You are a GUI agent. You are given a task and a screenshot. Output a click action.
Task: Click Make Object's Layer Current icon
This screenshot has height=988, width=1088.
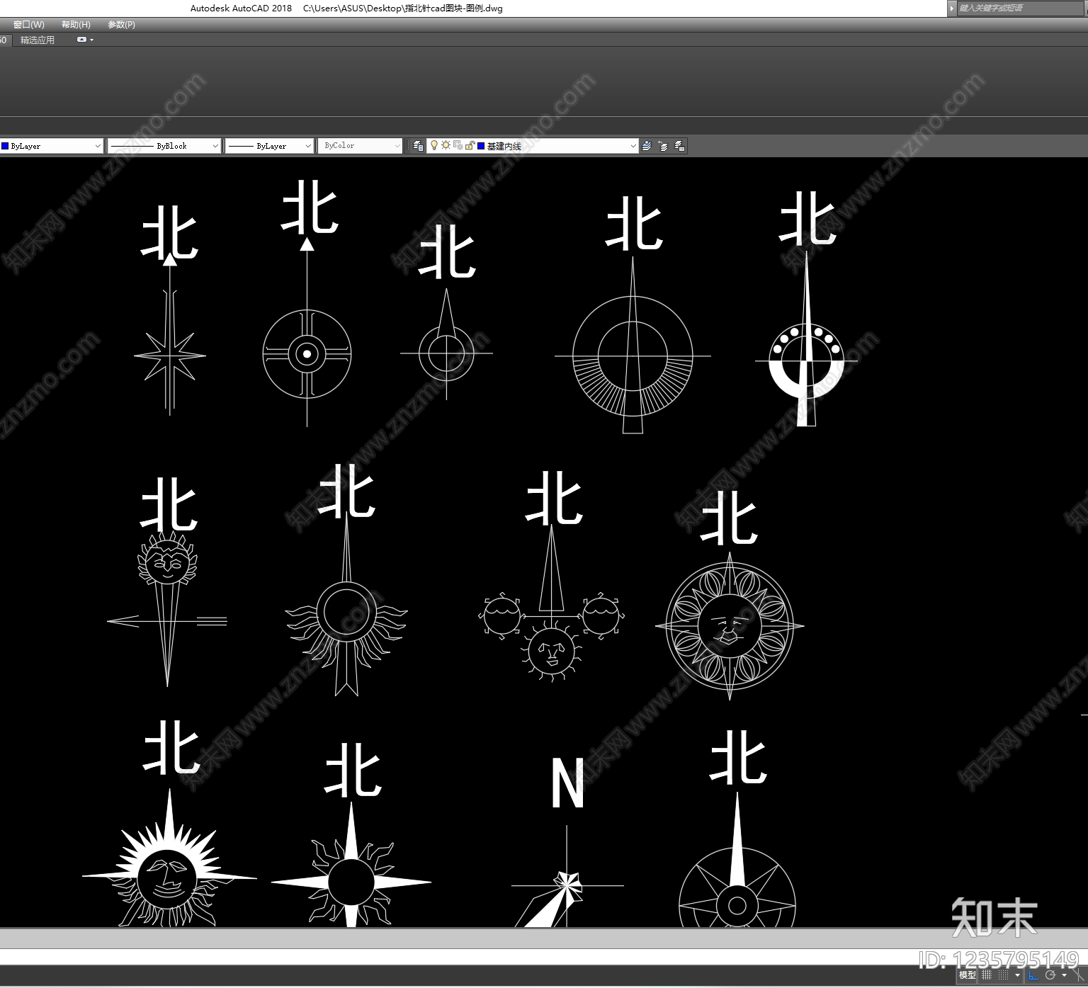647,146
